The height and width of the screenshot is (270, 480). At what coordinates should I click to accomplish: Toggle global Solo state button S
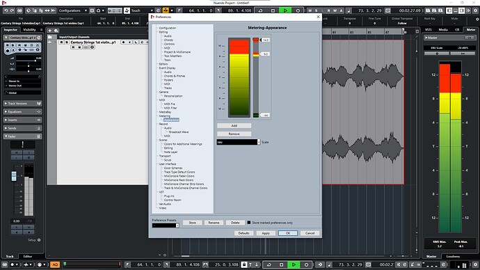[x=317, y=10]
